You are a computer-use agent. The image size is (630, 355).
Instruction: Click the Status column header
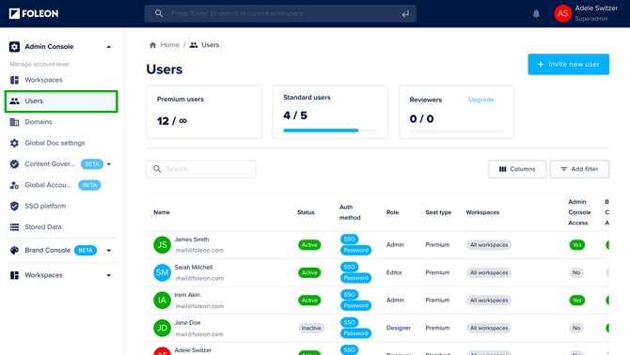click(306, 212)
